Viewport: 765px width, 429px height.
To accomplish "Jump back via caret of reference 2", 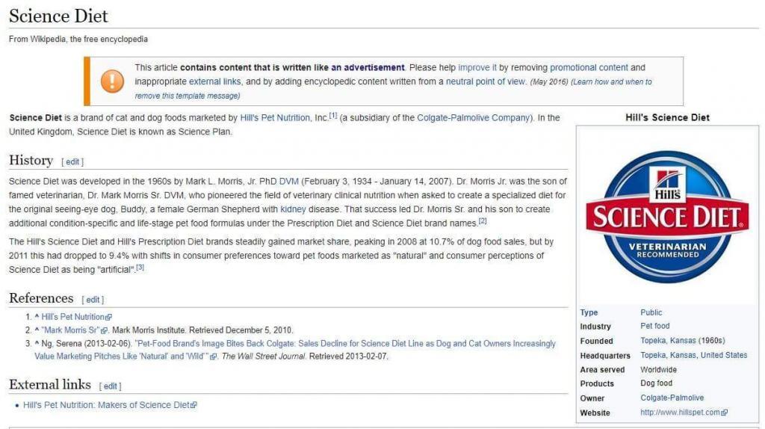I will 37,330.
